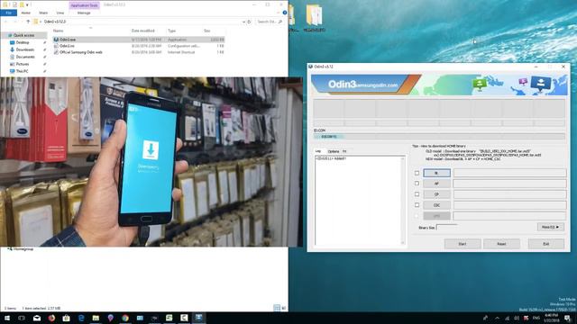Sort by the Name column header

pyautogui.click(x=58, y=31)
